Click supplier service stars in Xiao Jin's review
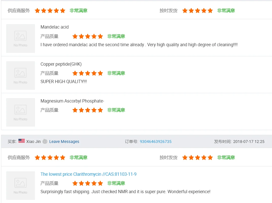 (50, 158)
